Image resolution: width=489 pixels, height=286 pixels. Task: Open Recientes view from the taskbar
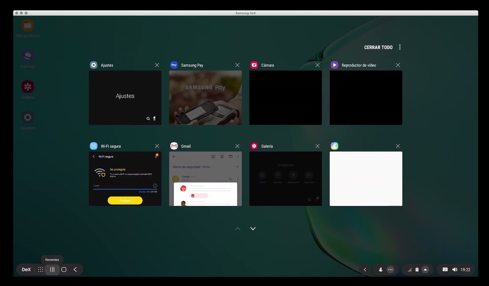52,269
